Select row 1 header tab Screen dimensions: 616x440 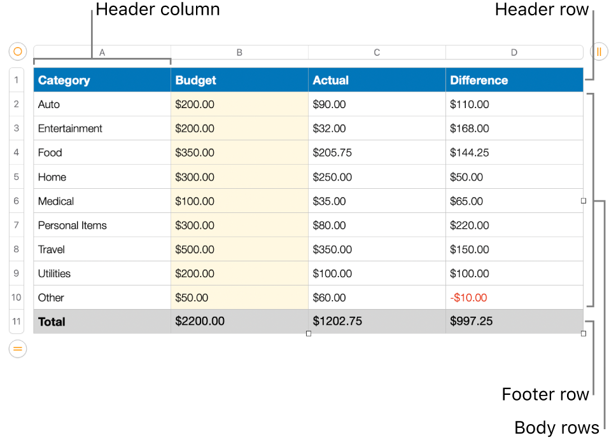pyautogui.click(x=17, y=79)
